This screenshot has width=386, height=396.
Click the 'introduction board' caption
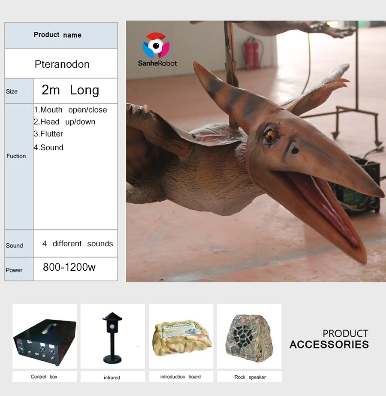[x=181, y=377]
